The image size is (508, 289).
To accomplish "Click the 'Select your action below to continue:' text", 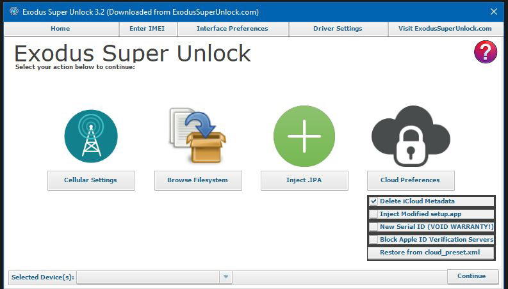I will pyautogui.click(x=75, y=67).
